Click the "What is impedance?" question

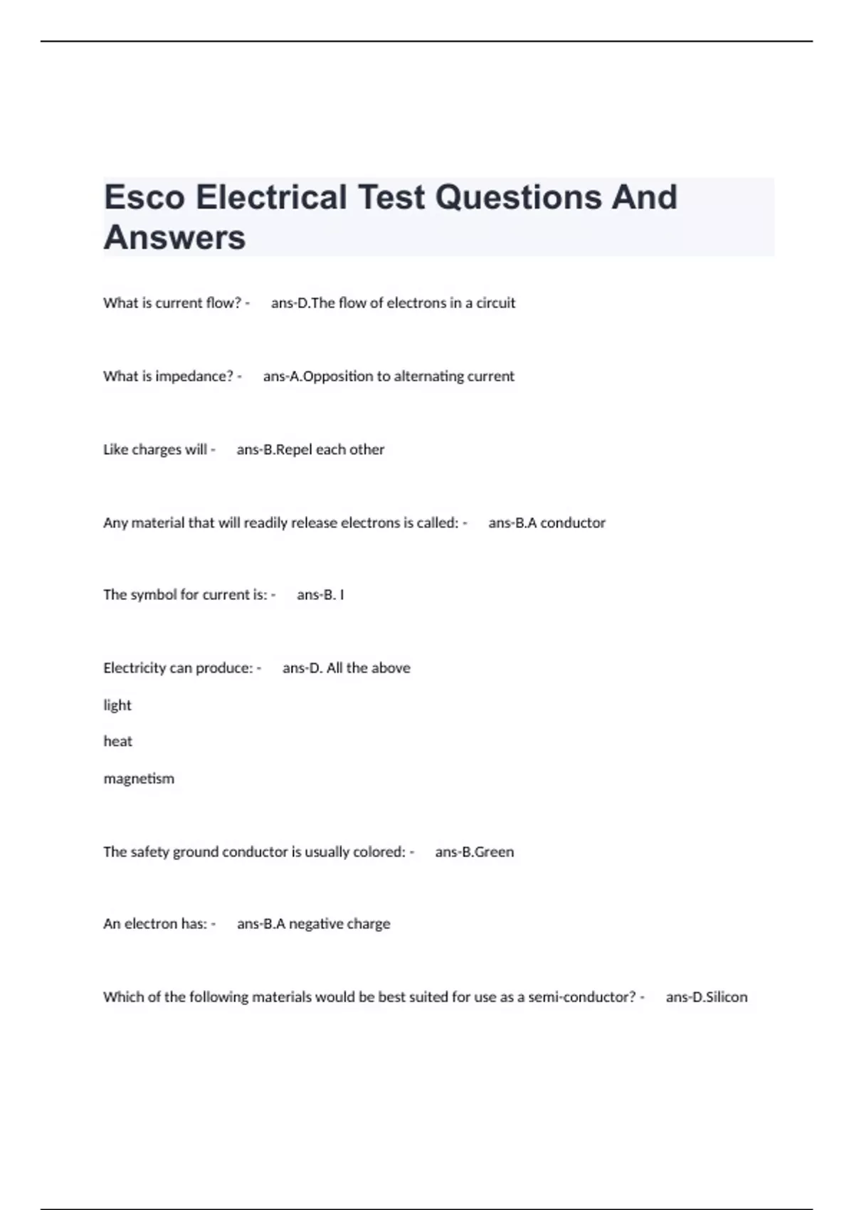(168, 377)
